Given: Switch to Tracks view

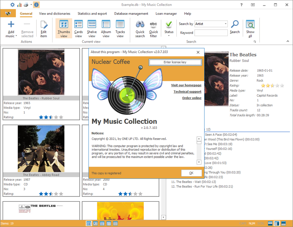Looking at the screenshot, I should 120,29.
